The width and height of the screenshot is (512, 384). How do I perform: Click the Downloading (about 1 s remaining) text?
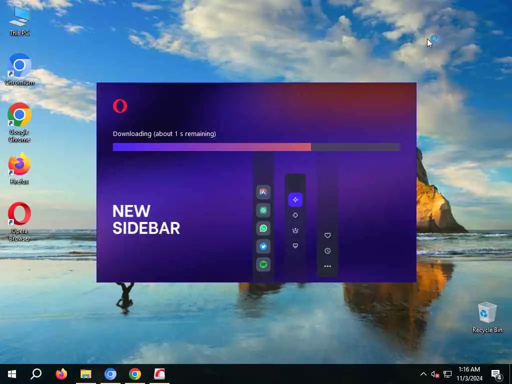(164, 133)
